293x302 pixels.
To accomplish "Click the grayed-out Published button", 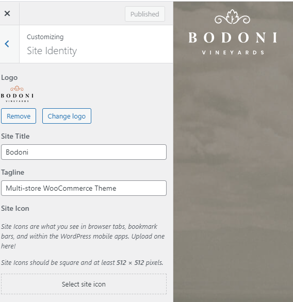I will tap(145, 14).
